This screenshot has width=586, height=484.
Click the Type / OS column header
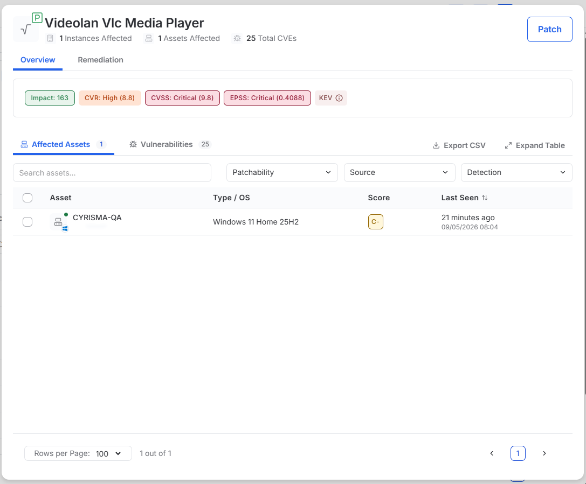[231, 198]
